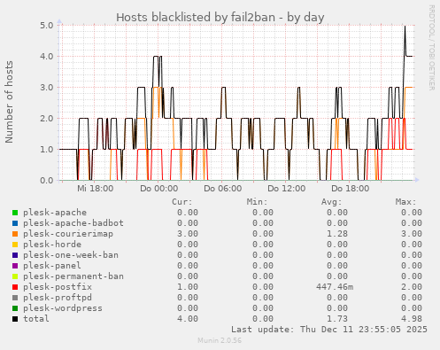This screenshot has height=350, width=440.
Task: Click the 0.0 y-axis label
Action: tap(47, 181)
